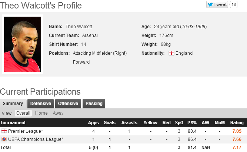This screenshot has width=247, height=152.
Task: Click Theo Walcott's profile photo
Action: point(23,44)
